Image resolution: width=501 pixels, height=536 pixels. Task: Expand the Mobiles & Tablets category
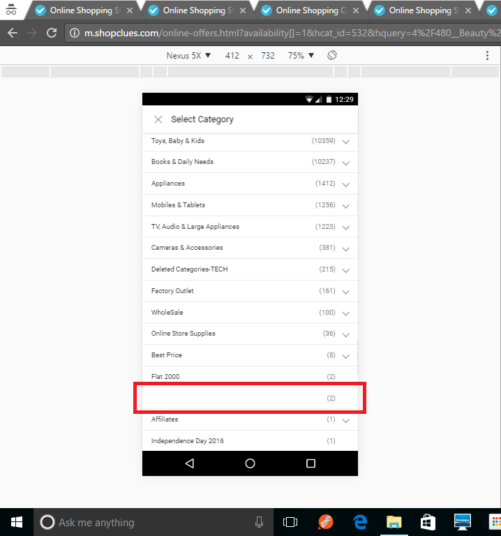pyautogui.click(x=345, y=206)
